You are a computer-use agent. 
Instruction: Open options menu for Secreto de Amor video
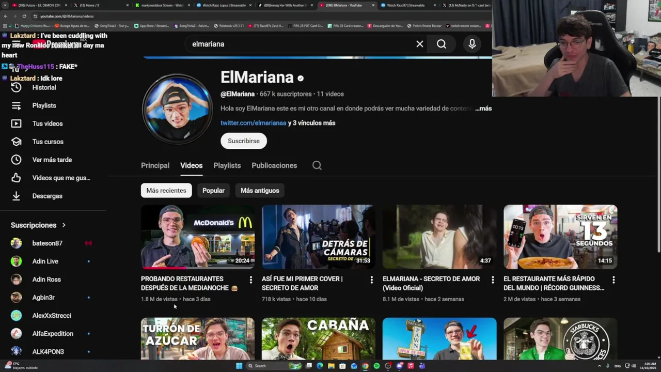tap(493, 280)
